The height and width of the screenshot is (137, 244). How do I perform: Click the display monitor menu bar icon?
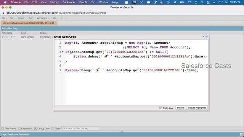(135, 2)
